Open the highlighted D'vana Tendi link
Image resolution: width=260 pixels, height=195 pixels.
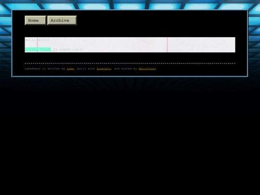coord(38,50)
